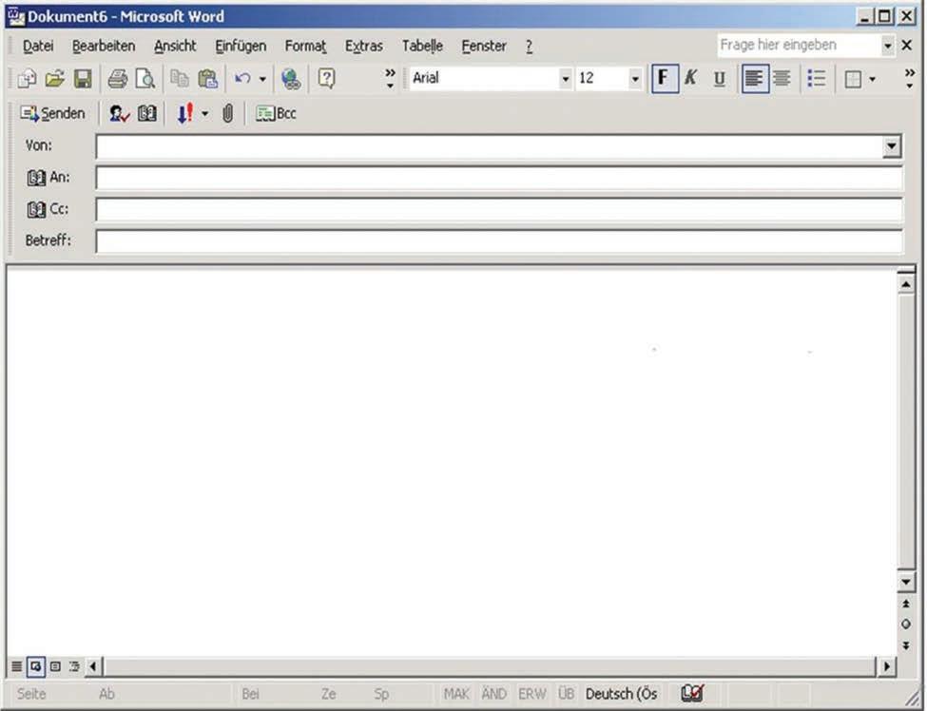This screenshot has width=927, height=711.
Task: Insert hyperlink with globe icon
Action: [291, 79]
